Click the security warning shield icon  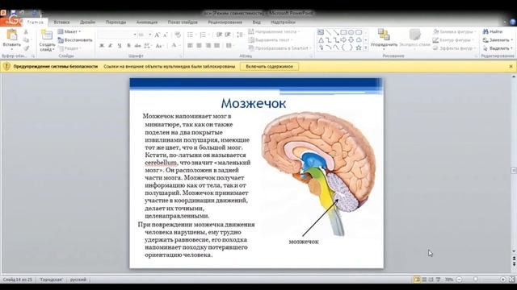pos(6,66)
